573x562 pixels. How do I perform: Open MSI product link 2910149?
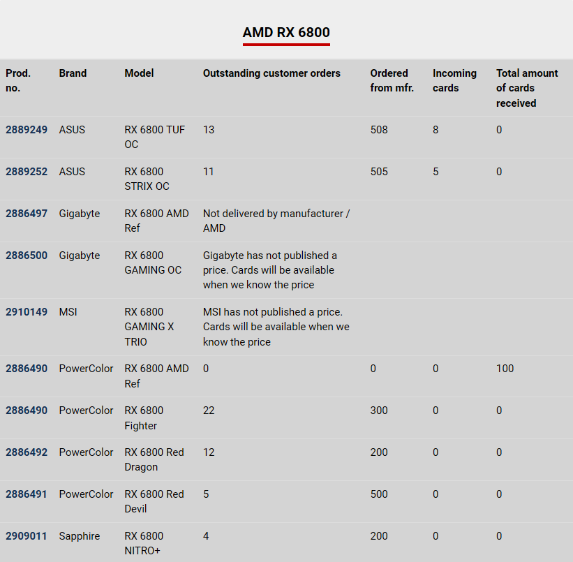tap(27, 312)
